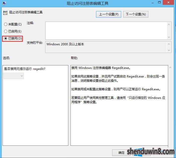This screenshot has width=176, height=158.
Task: Click the 帮助: label
Action: click(74, 58)
